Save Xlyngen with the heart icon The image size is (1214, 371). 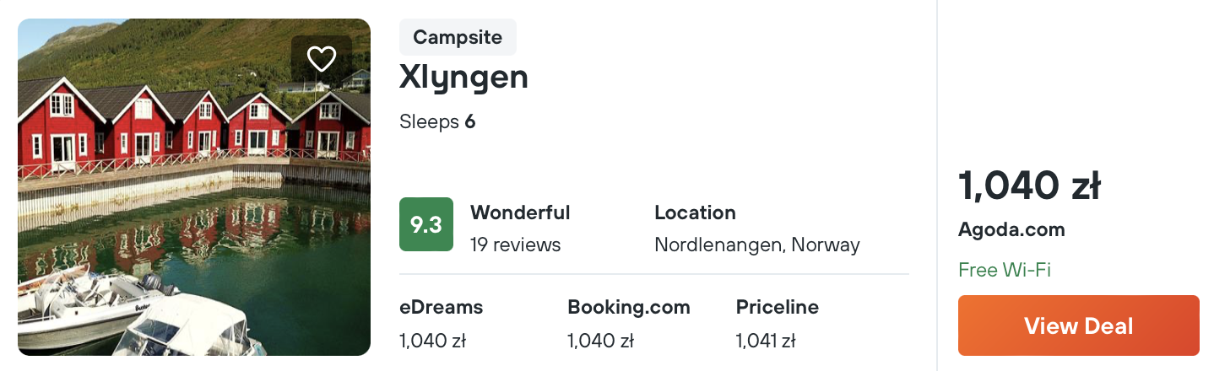coord(322,59)
